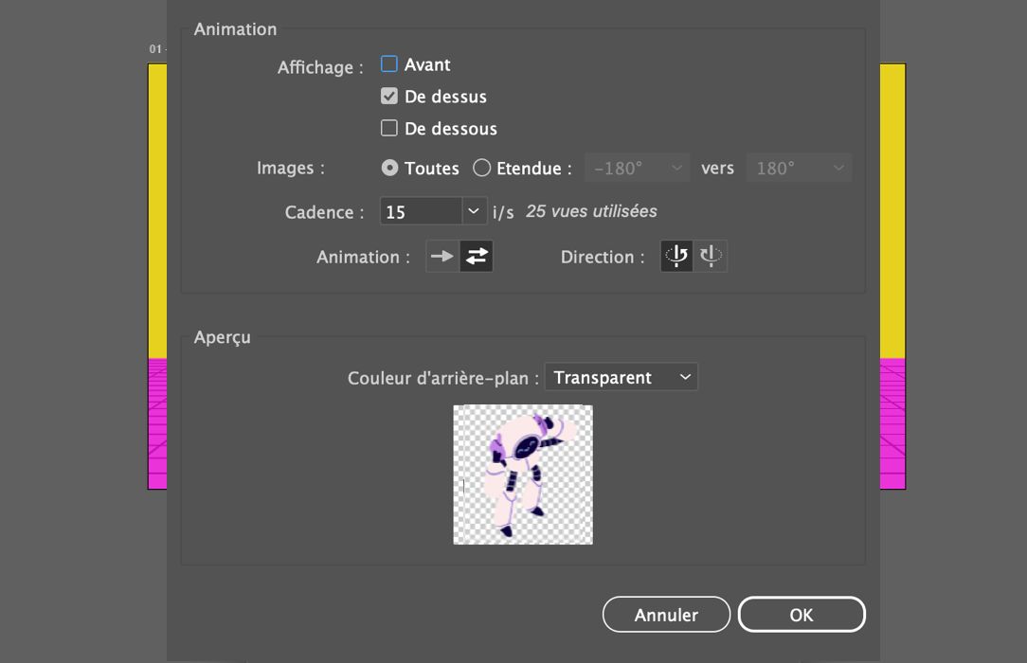Choose the clockwise rotation Direction icon
Viewport: 1027px width, 663px height.
coord(676,256)
